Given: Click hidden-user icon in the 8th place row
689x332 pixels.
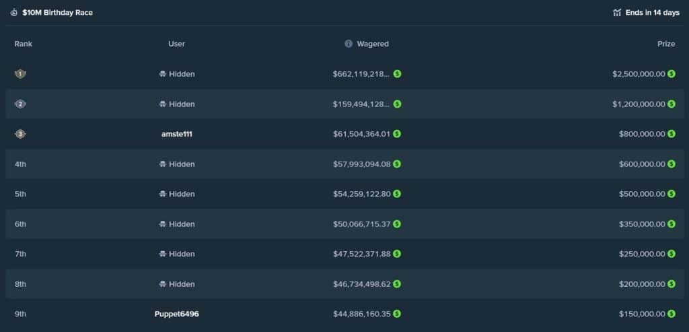Looking at the screenshot, I should 163,284.
